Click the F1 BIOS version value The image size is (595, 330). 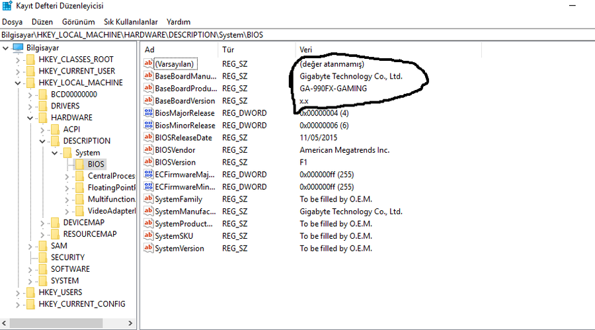pos(303,162)
